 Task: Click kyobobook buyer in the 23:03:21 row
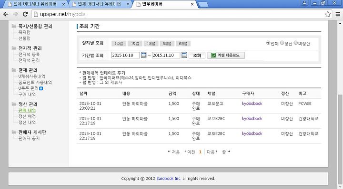(x=252, y=104)
